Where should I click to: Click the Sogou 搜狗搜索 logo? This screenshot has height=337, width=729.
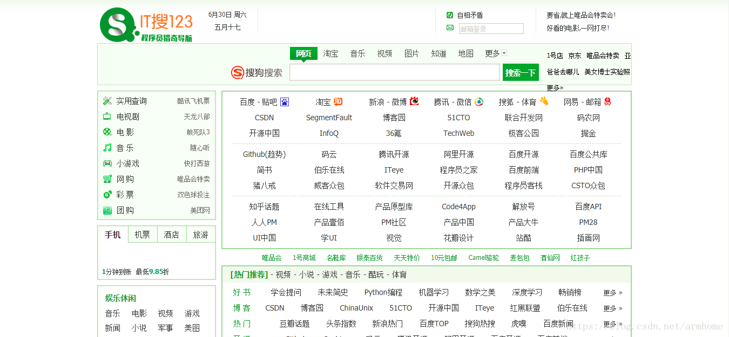(257, 72)
